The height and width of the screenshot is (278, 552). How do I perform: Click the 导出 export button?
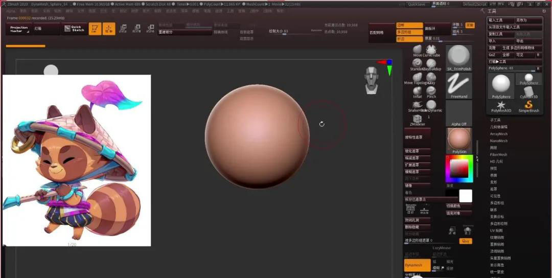click(528, 41)
